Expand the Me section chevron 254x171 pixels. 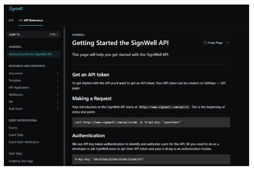[x=58, y=102]
